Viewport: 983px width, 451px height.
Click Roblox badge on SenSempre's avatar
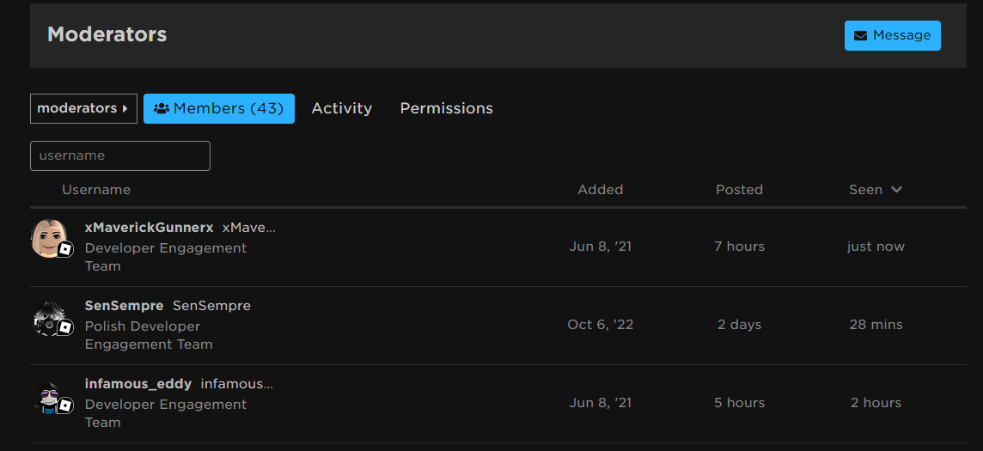(65, 327)
